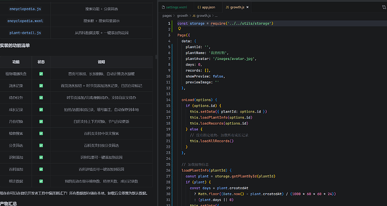The width and height of the screenshot is (387, 206).
Task: Toggle the 月份切换 status checkmark
Action: pos(41,121)
